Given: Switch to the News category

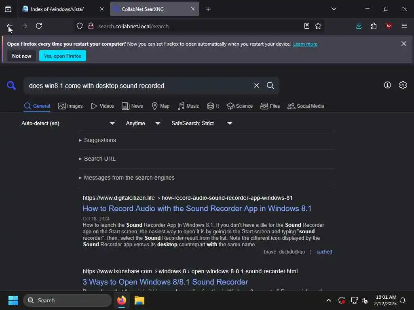Looking at the screenshot, I should [132, 106].
